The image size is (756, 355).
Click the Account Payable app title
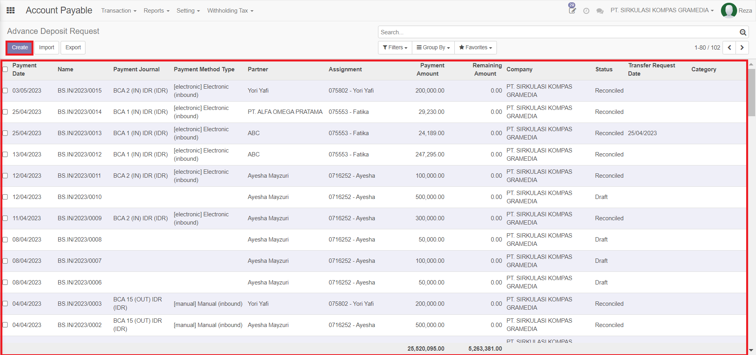click(x=59, y=10)
